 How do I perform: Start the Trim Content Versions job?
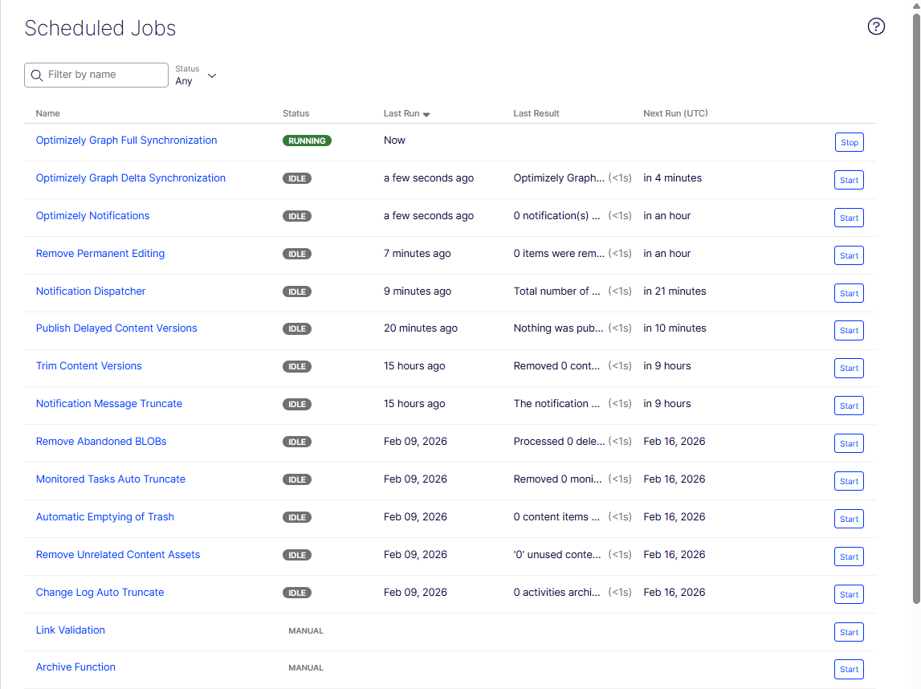(849, 368)
